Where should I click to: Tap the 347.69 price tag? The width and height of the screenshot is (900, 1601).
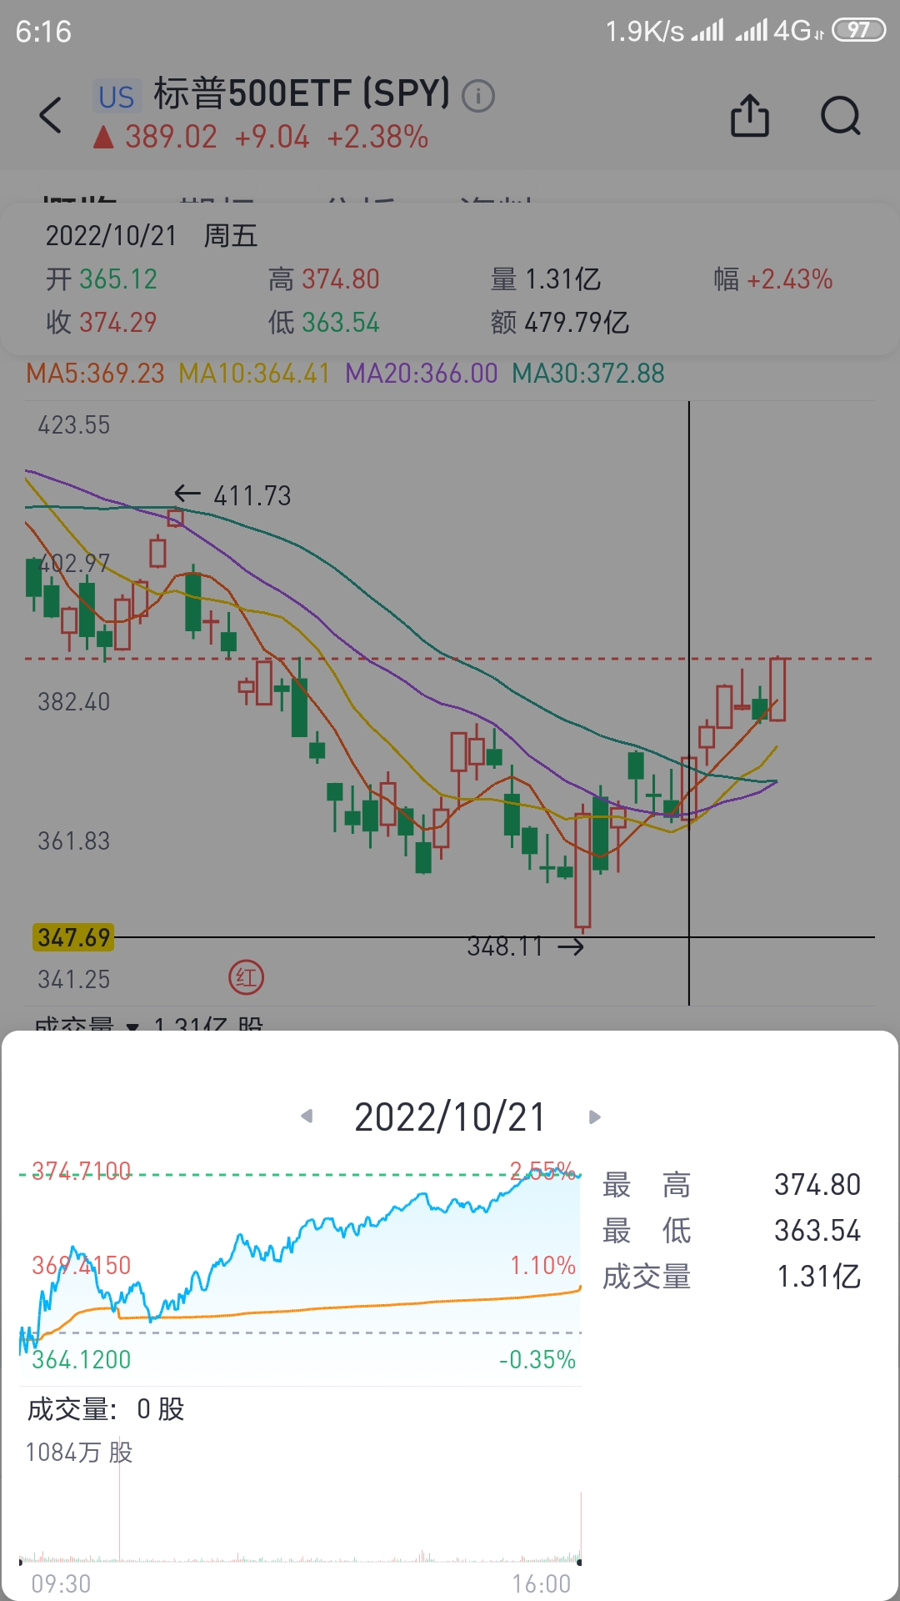tap(73, 937)
